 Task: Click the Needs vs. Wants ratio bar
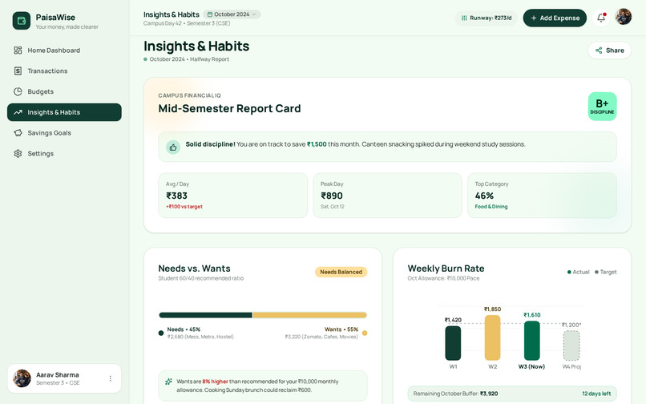click(263, 315)
